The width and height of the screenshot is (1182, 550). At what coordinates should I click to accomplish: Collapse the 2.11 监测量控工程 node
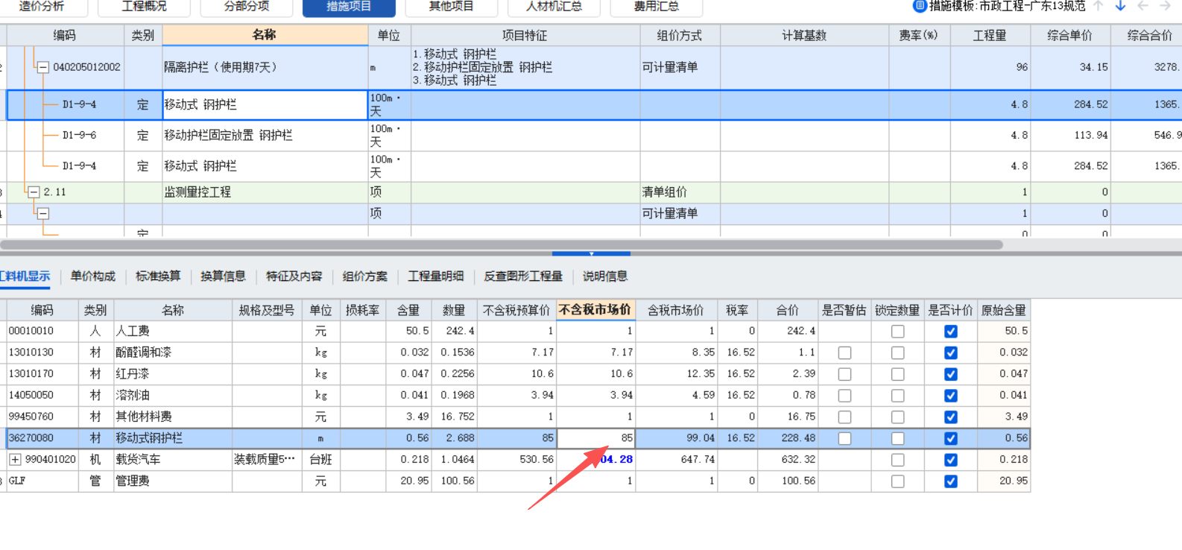point(34,192)
